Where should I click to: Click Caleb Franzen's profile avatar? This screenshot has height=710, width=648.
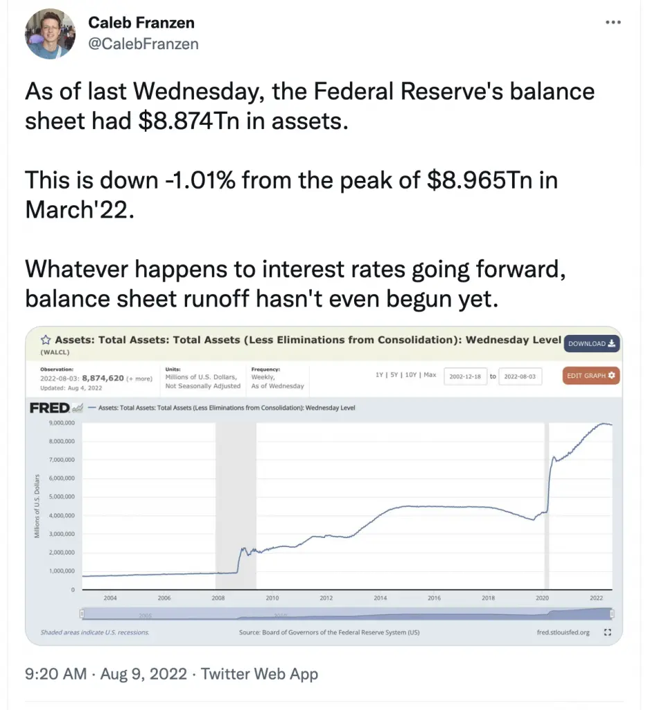point(50,33)
